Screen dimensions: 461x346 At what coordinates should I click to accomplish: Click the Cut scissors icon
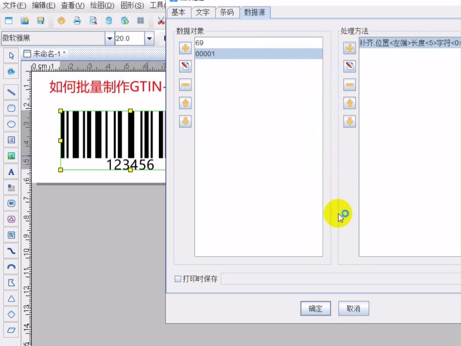click(161, 21)
